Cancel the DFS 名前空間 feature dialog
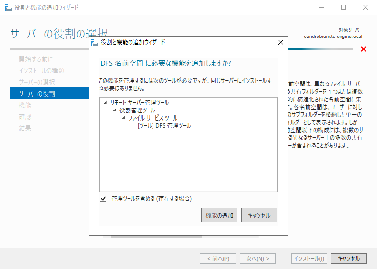377x269 pixels. tap(259, 215)
